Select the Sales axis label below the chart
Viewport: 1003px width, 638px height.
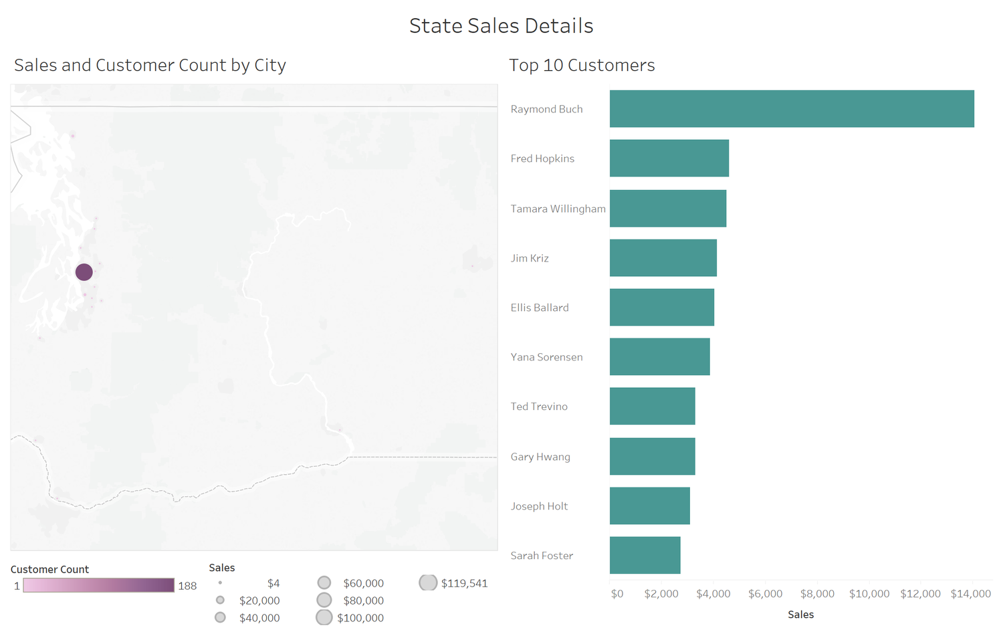pyautogui.click(x=800, y=614)
